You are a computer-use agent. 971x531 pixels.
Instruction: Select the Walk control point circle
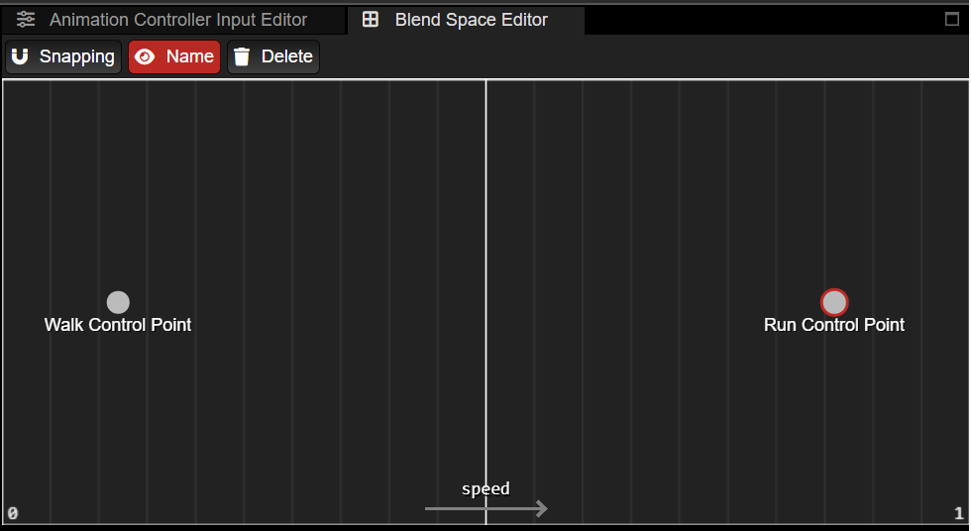coord(118,302)
